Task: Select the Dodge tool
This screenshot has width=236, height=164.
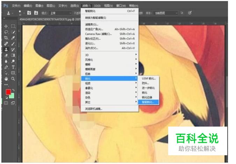Action: (x=13, y=61)
